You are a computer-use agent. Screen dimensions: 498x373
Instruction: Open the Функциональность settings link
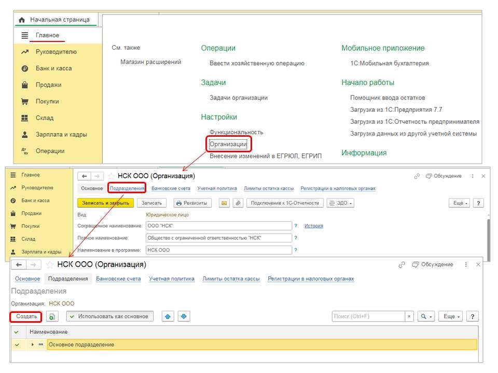pyautogui.click(x=236, y=132)
